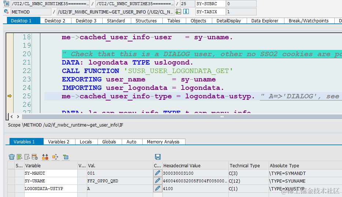Click the Val. column header

pyautogui.click(x=120, y=165)
